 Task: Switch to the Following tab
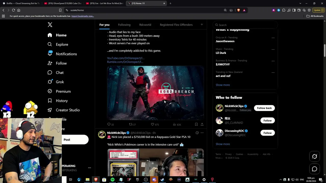[124, 25]
